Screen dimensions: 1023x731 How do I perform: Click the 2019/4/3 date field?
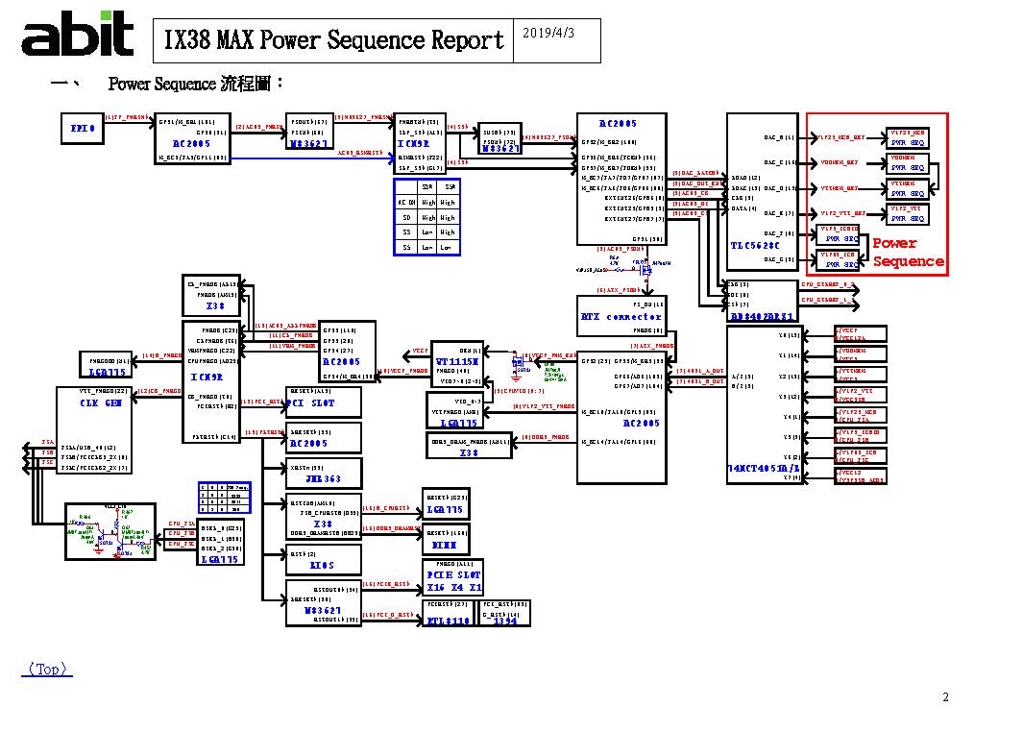pyautogui.click(x=548, y=33)
